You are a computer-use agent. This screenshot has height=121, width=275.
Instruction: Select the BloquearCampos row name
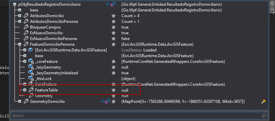pos(46,27)
